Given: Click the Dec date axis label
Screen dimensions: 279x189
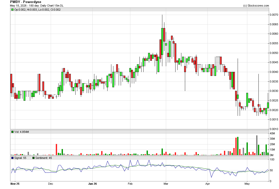Looking at the screenshot, I should (51, 184).
